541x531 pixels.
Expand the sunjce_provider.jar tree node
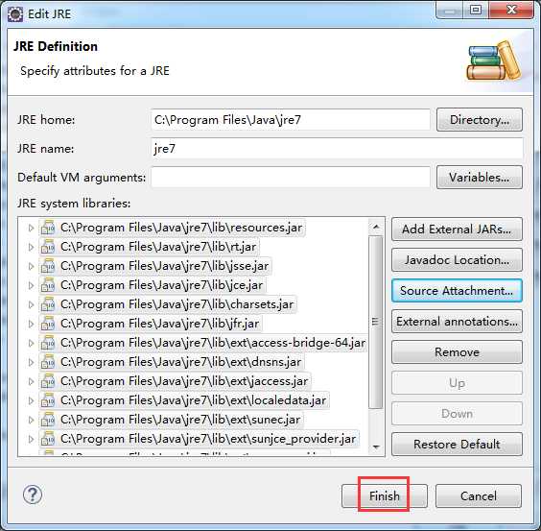[x=31, y=439]
